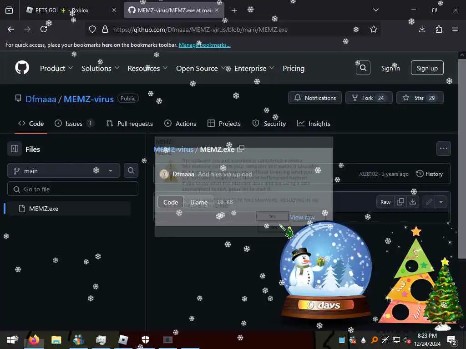Collapse the Files tree panel icon
The height and width of the screenshot is (349, 466).
(15, 149)
